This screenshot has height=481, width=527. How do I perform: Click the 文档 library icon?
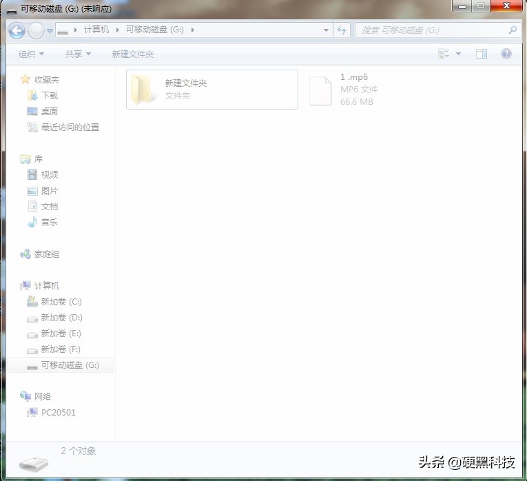tap(32, 206)
